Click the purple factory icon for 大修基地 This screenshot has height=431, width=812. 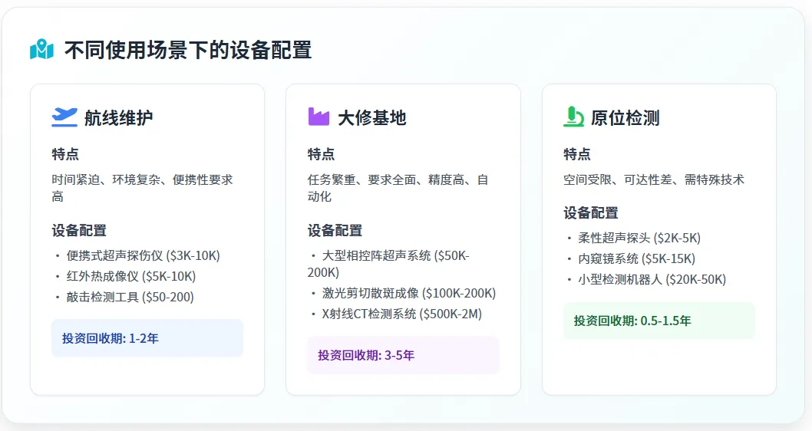(x=319, y=117)
